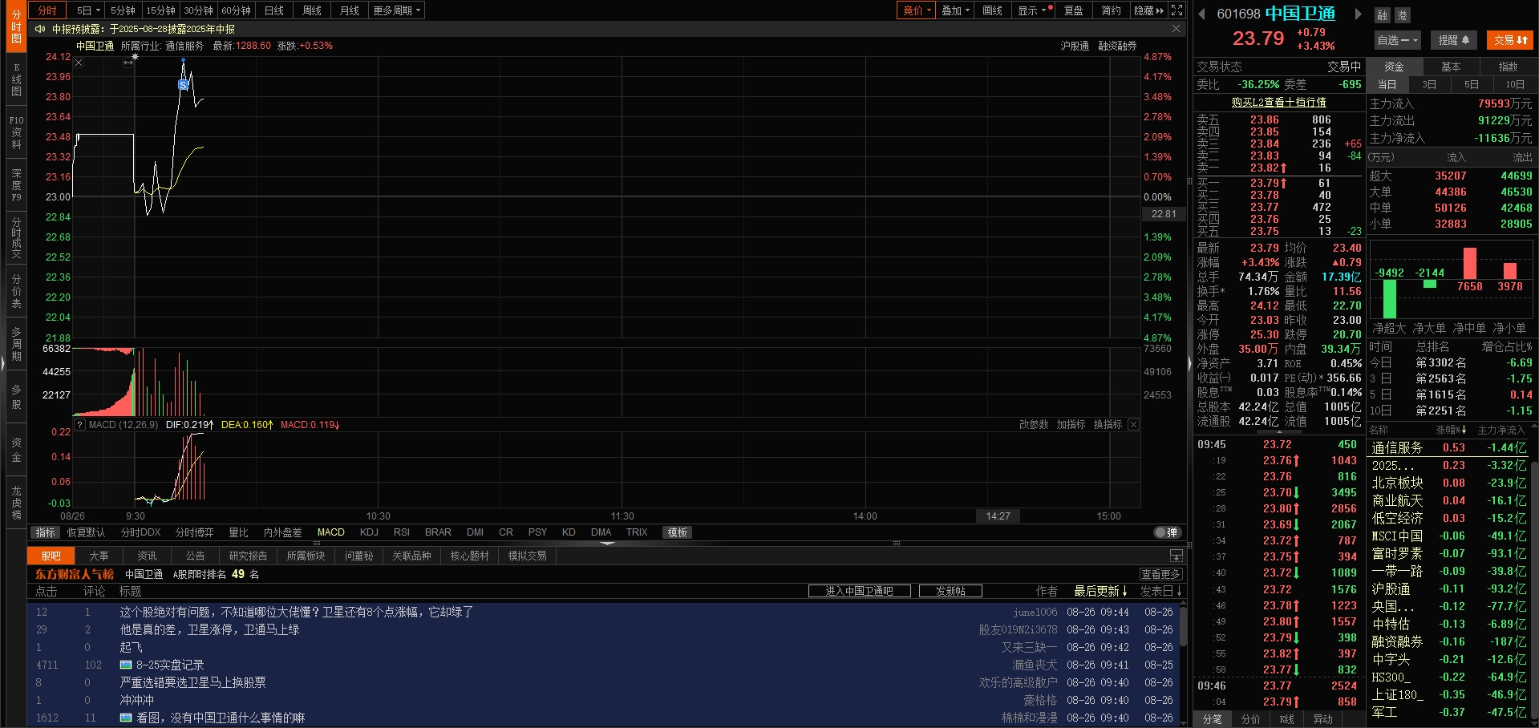
Task: Click 换指标 to change indicator
Action: 1108,425
